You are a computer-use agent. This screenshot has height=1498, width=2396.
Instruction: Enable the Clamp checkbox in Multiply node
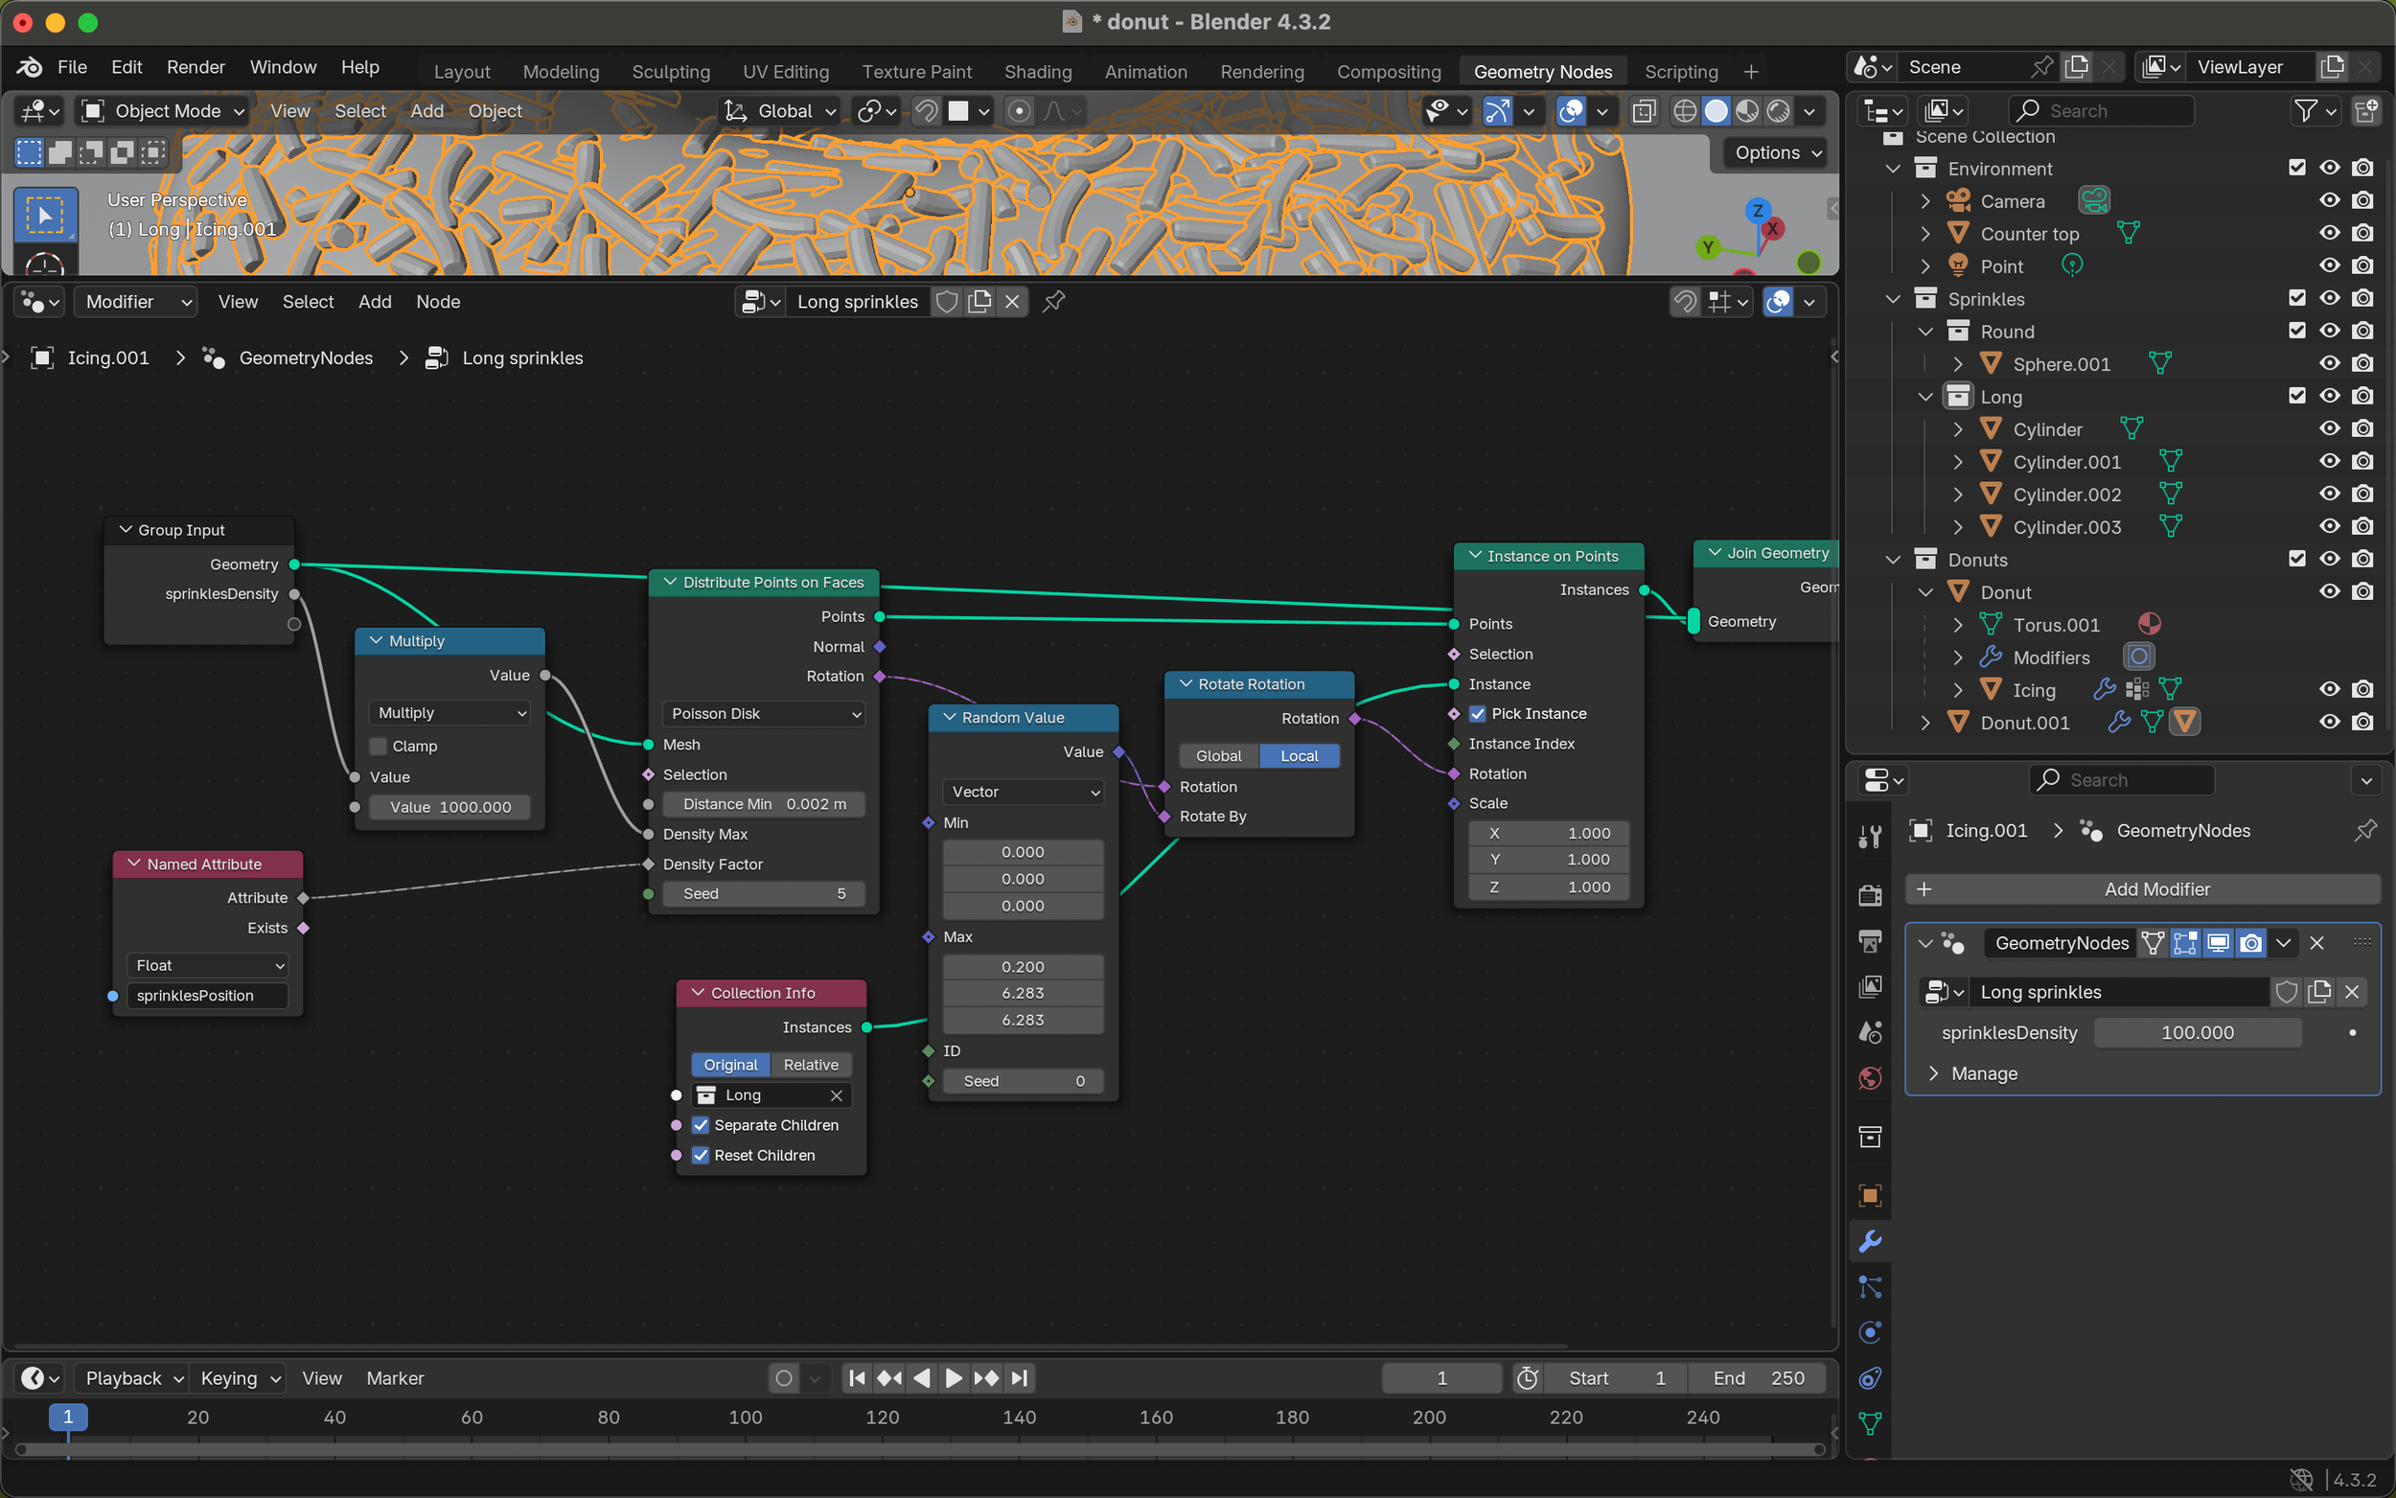pyautogui.click(x=379, y=746)
